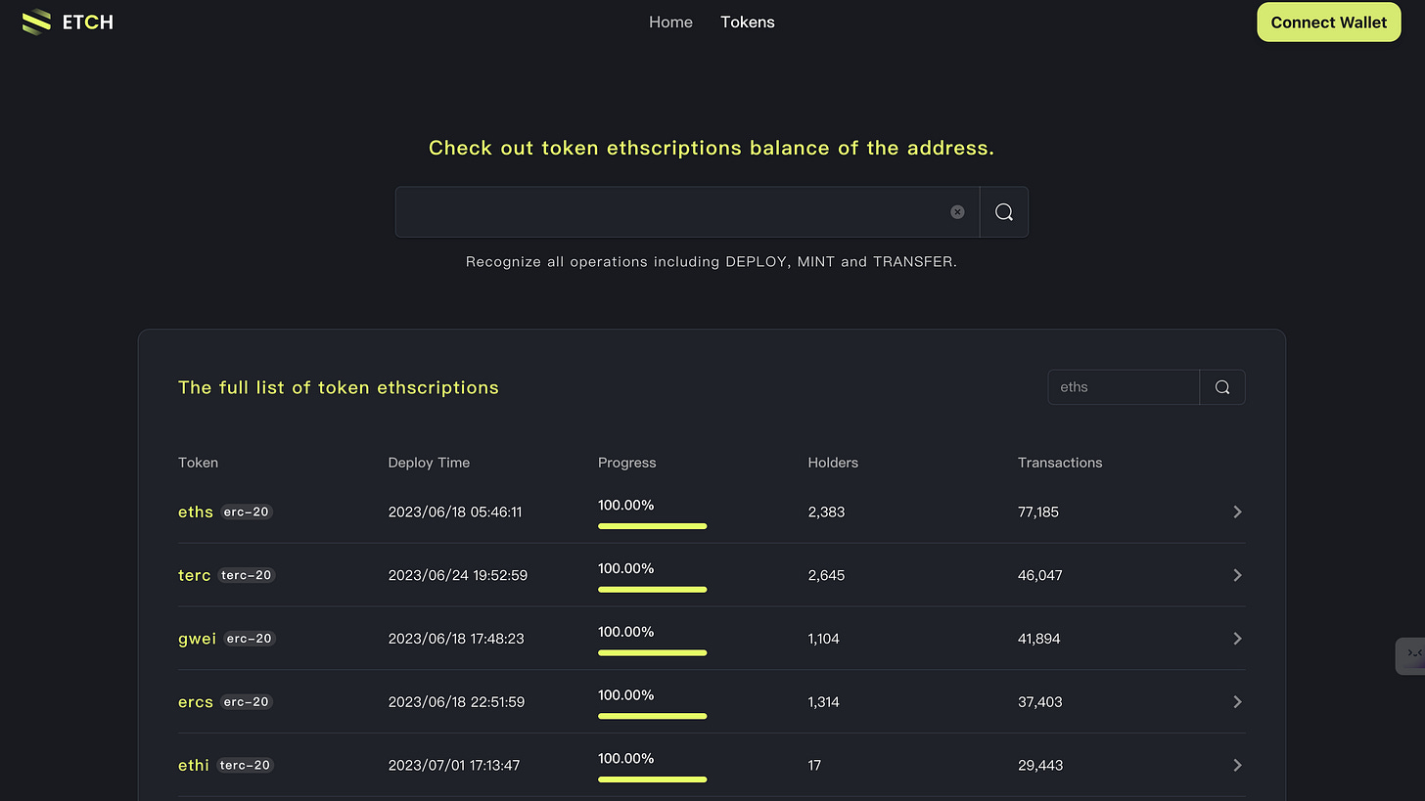Click holders count 2,383
The image size is (1425, 801).
coord(826,512)
